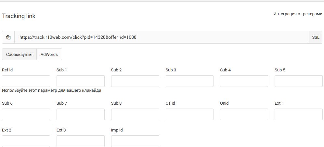Click the Sub 4 input box

click(x=244, y=81)
